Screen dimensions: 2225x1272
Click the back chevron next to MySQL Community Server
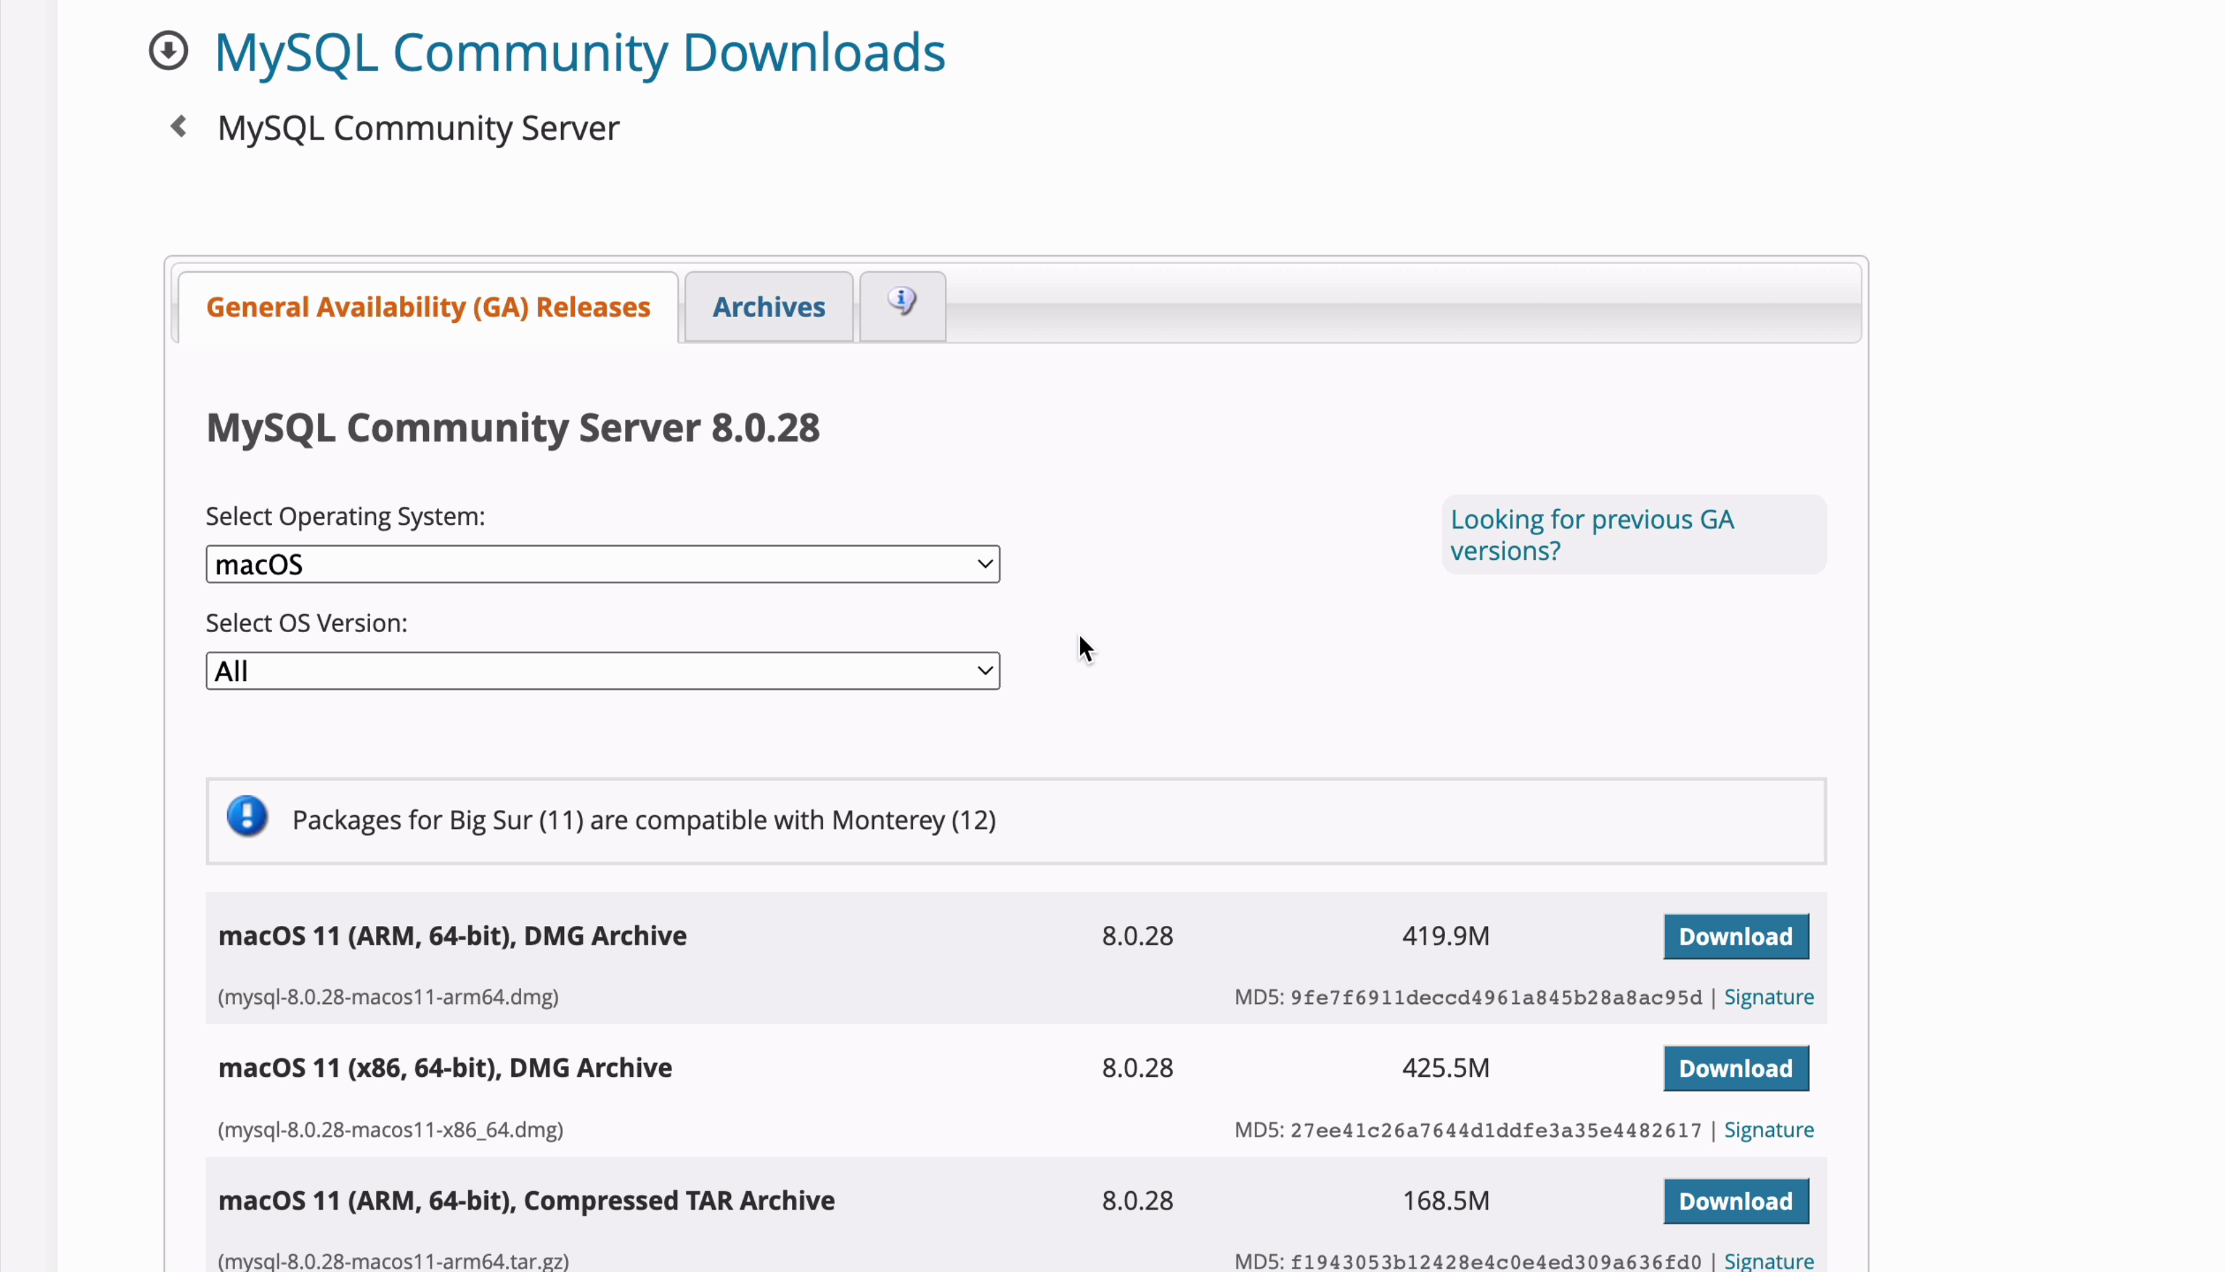(x=178, y=126)
